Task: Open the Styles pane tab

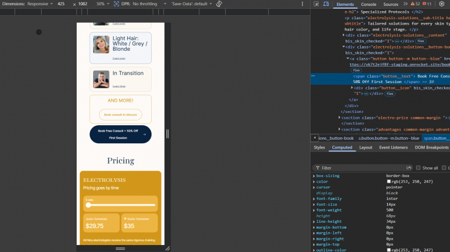Action: click(319, 147)
